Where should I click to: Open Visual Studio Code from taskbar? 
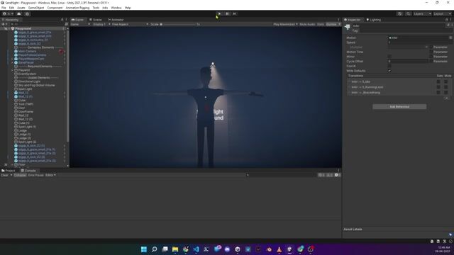coord(196,249)
